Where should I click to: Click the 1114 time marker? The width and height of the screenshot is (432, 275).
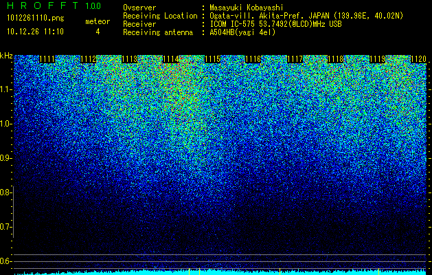pos(171,59)
